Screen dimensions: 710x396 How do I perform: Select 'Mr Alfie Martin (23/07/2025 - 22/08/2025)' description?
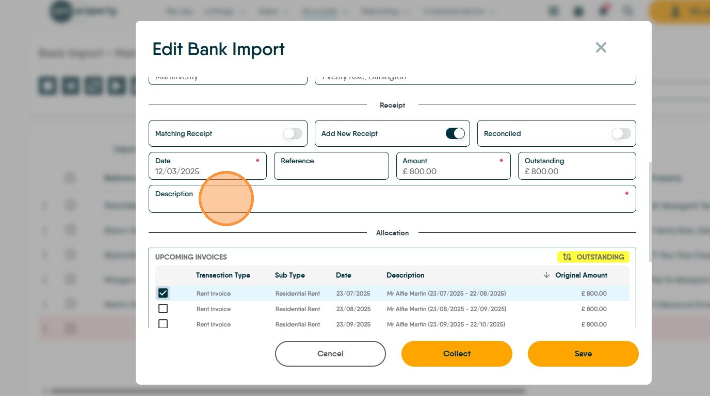(446, 294)
